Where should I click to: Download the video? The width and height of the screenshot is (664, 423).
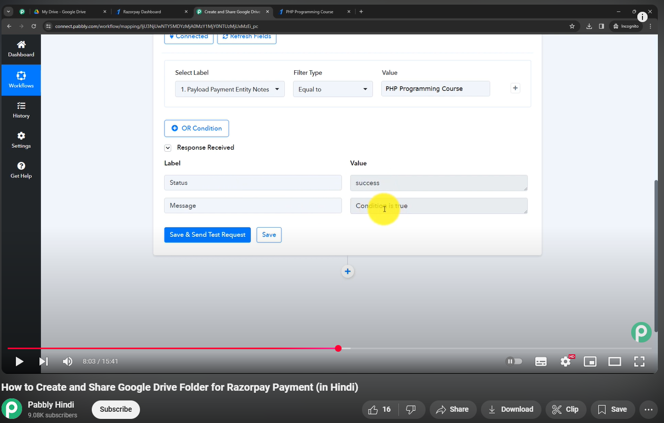pyautogui.click(x=511, y=409)
